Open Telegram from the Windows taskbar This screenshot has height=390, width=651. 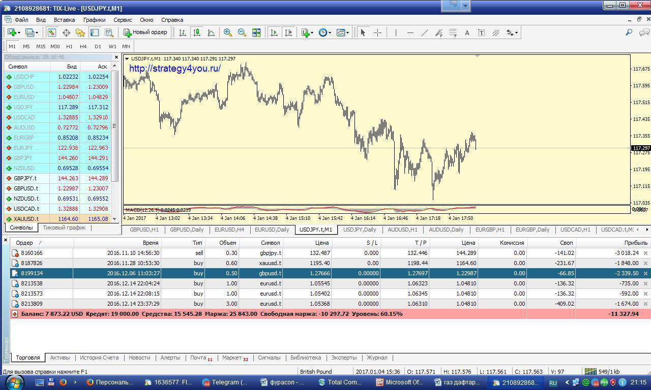click(x=224, y=382)
